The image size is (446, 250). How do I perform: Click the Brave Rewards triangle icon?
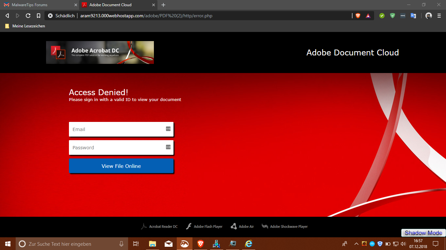click(x=368, y=16)
